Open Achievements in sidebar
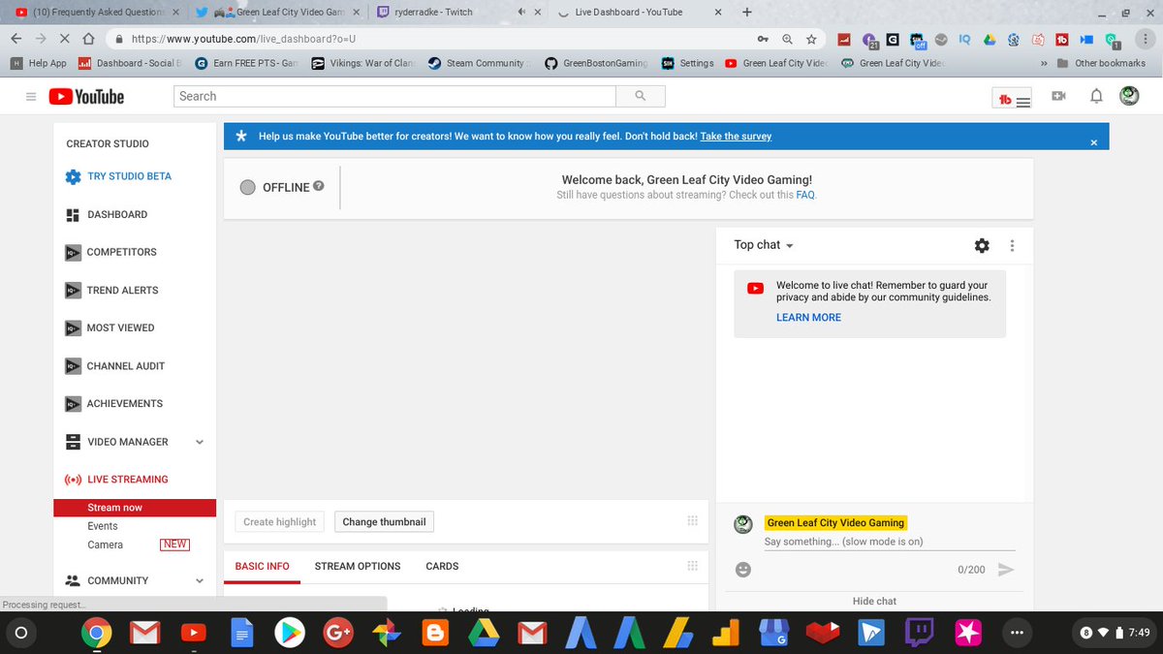The image size is (1163, 654). point(113,404)
